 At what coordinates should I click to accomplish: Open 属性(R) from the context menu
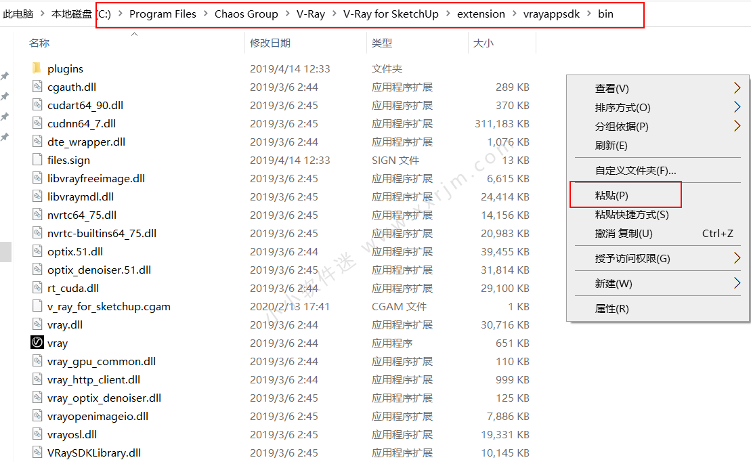click(x=611, y=308)
